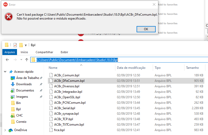The width and height of the screenshot is (208, 135).
Task: Click the file icon of ACBr_Serial.bpl
Action: [51, 108]
